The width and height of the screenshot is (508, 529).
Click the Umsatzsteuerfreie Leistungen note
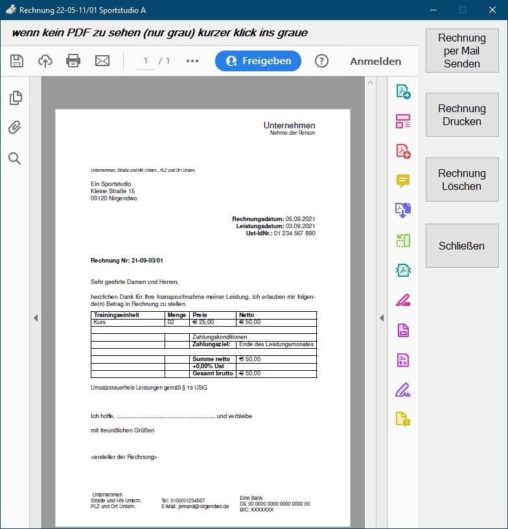click(x=149, y=388)
